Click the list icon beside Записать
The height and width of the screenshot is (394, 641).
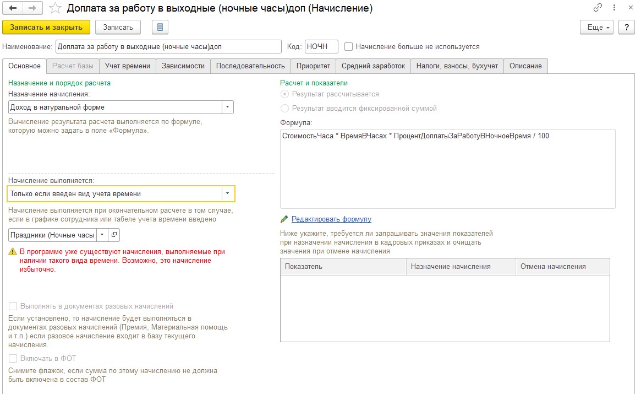coord(160,27)
